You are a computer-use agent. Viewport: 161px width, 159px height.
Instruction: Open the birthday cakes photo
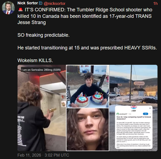[x=88, y=86]
